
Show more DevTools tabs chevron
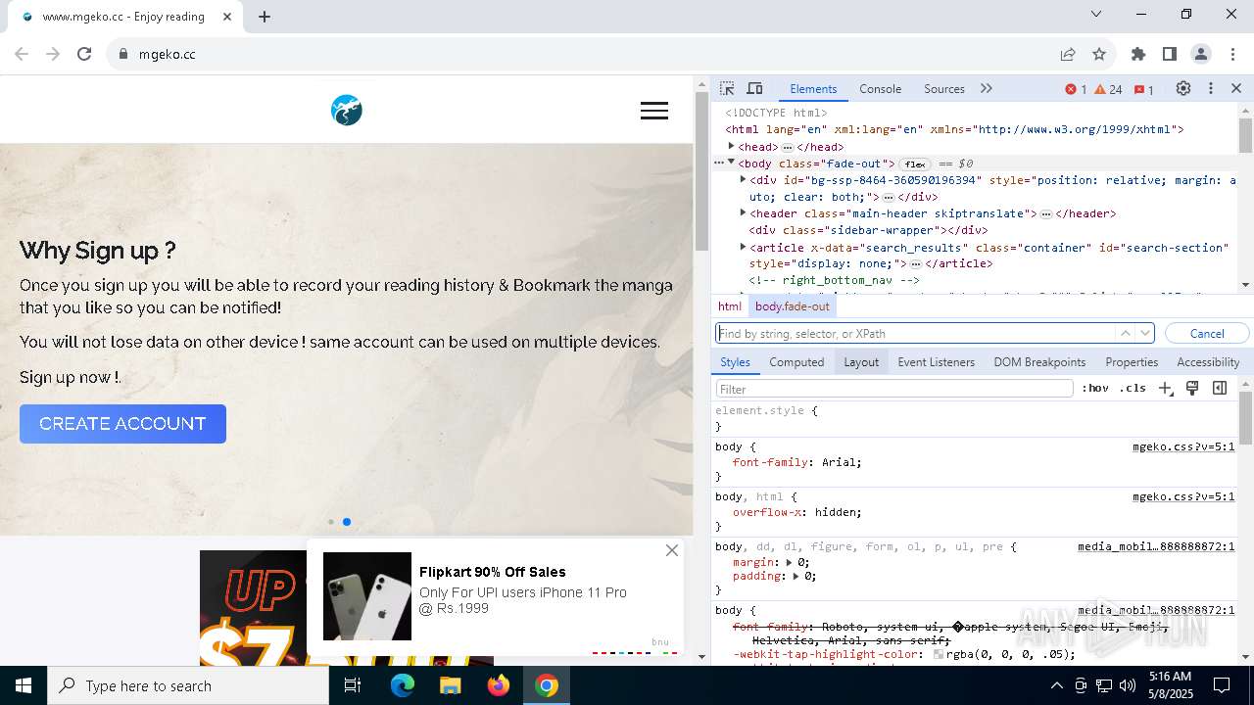point(987,89)
